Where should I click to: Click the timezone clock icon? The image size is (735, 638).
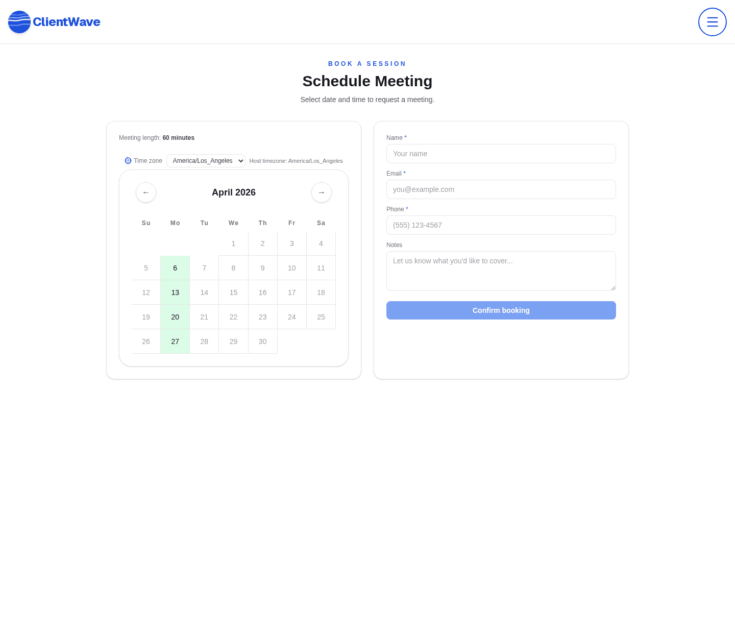pyautogui.click(x=128, y=161)
